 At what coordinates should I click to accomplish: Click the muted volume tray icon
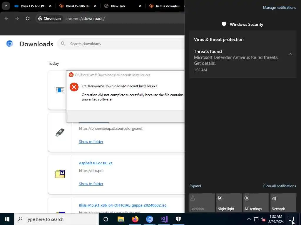click(x=263, y=219)
